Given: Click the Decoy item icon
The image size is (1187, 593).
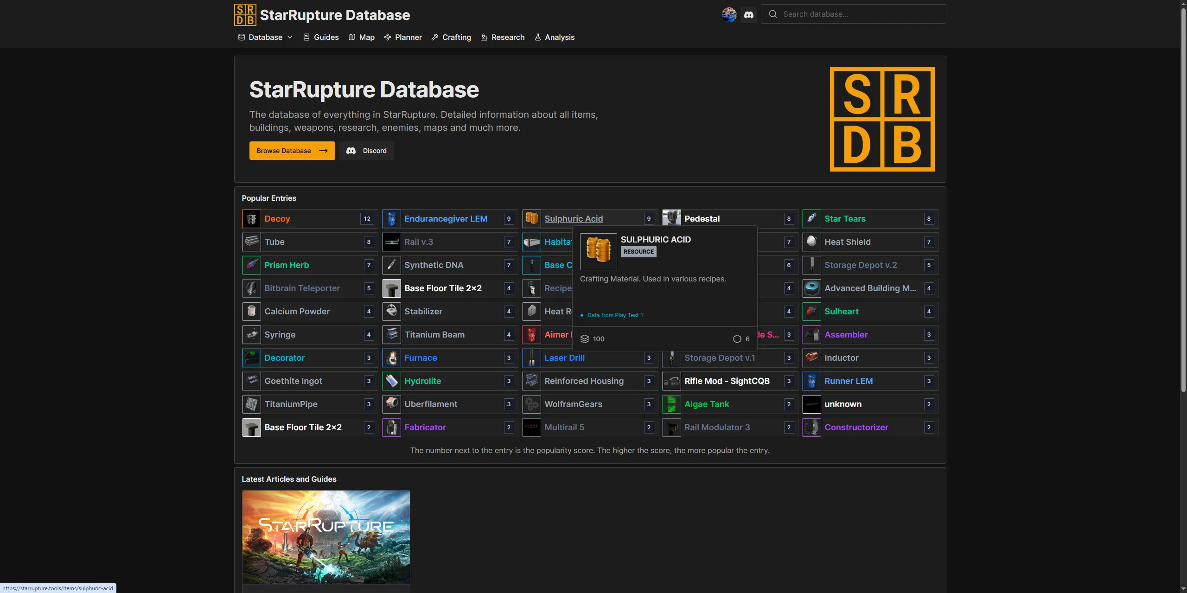Looking at the screenshot, I should click(252, 219).
